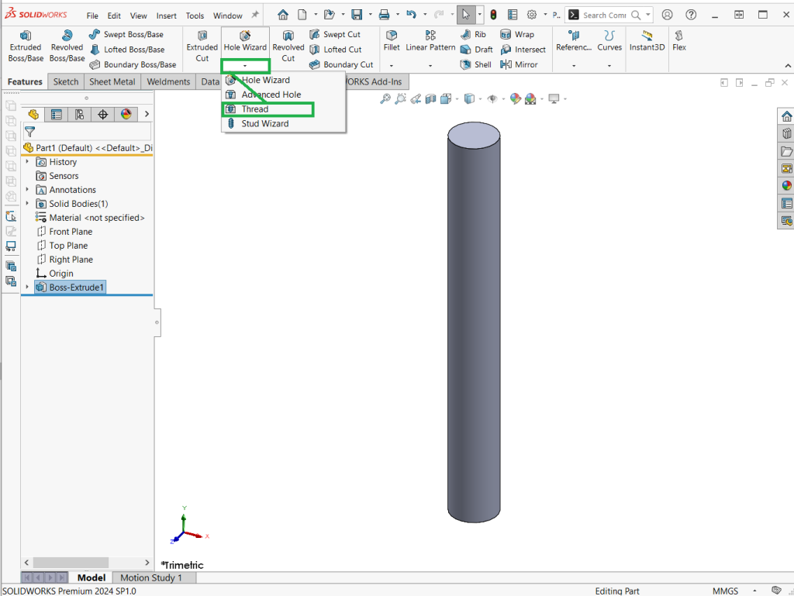Select Thread from the Hole Wizard dropdown

click(255, 109)
